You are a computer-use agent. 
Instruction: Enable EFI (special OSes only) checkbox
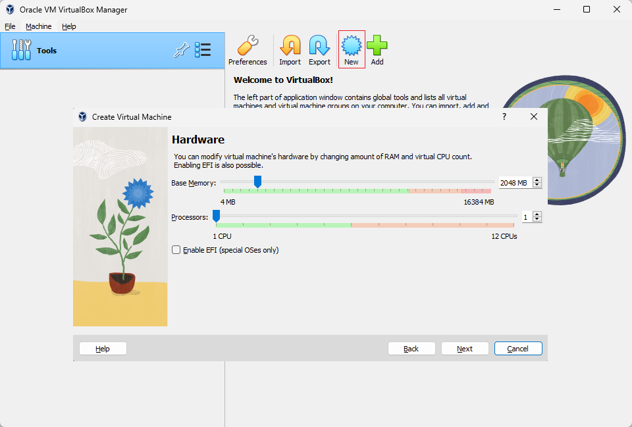[176, 250]
